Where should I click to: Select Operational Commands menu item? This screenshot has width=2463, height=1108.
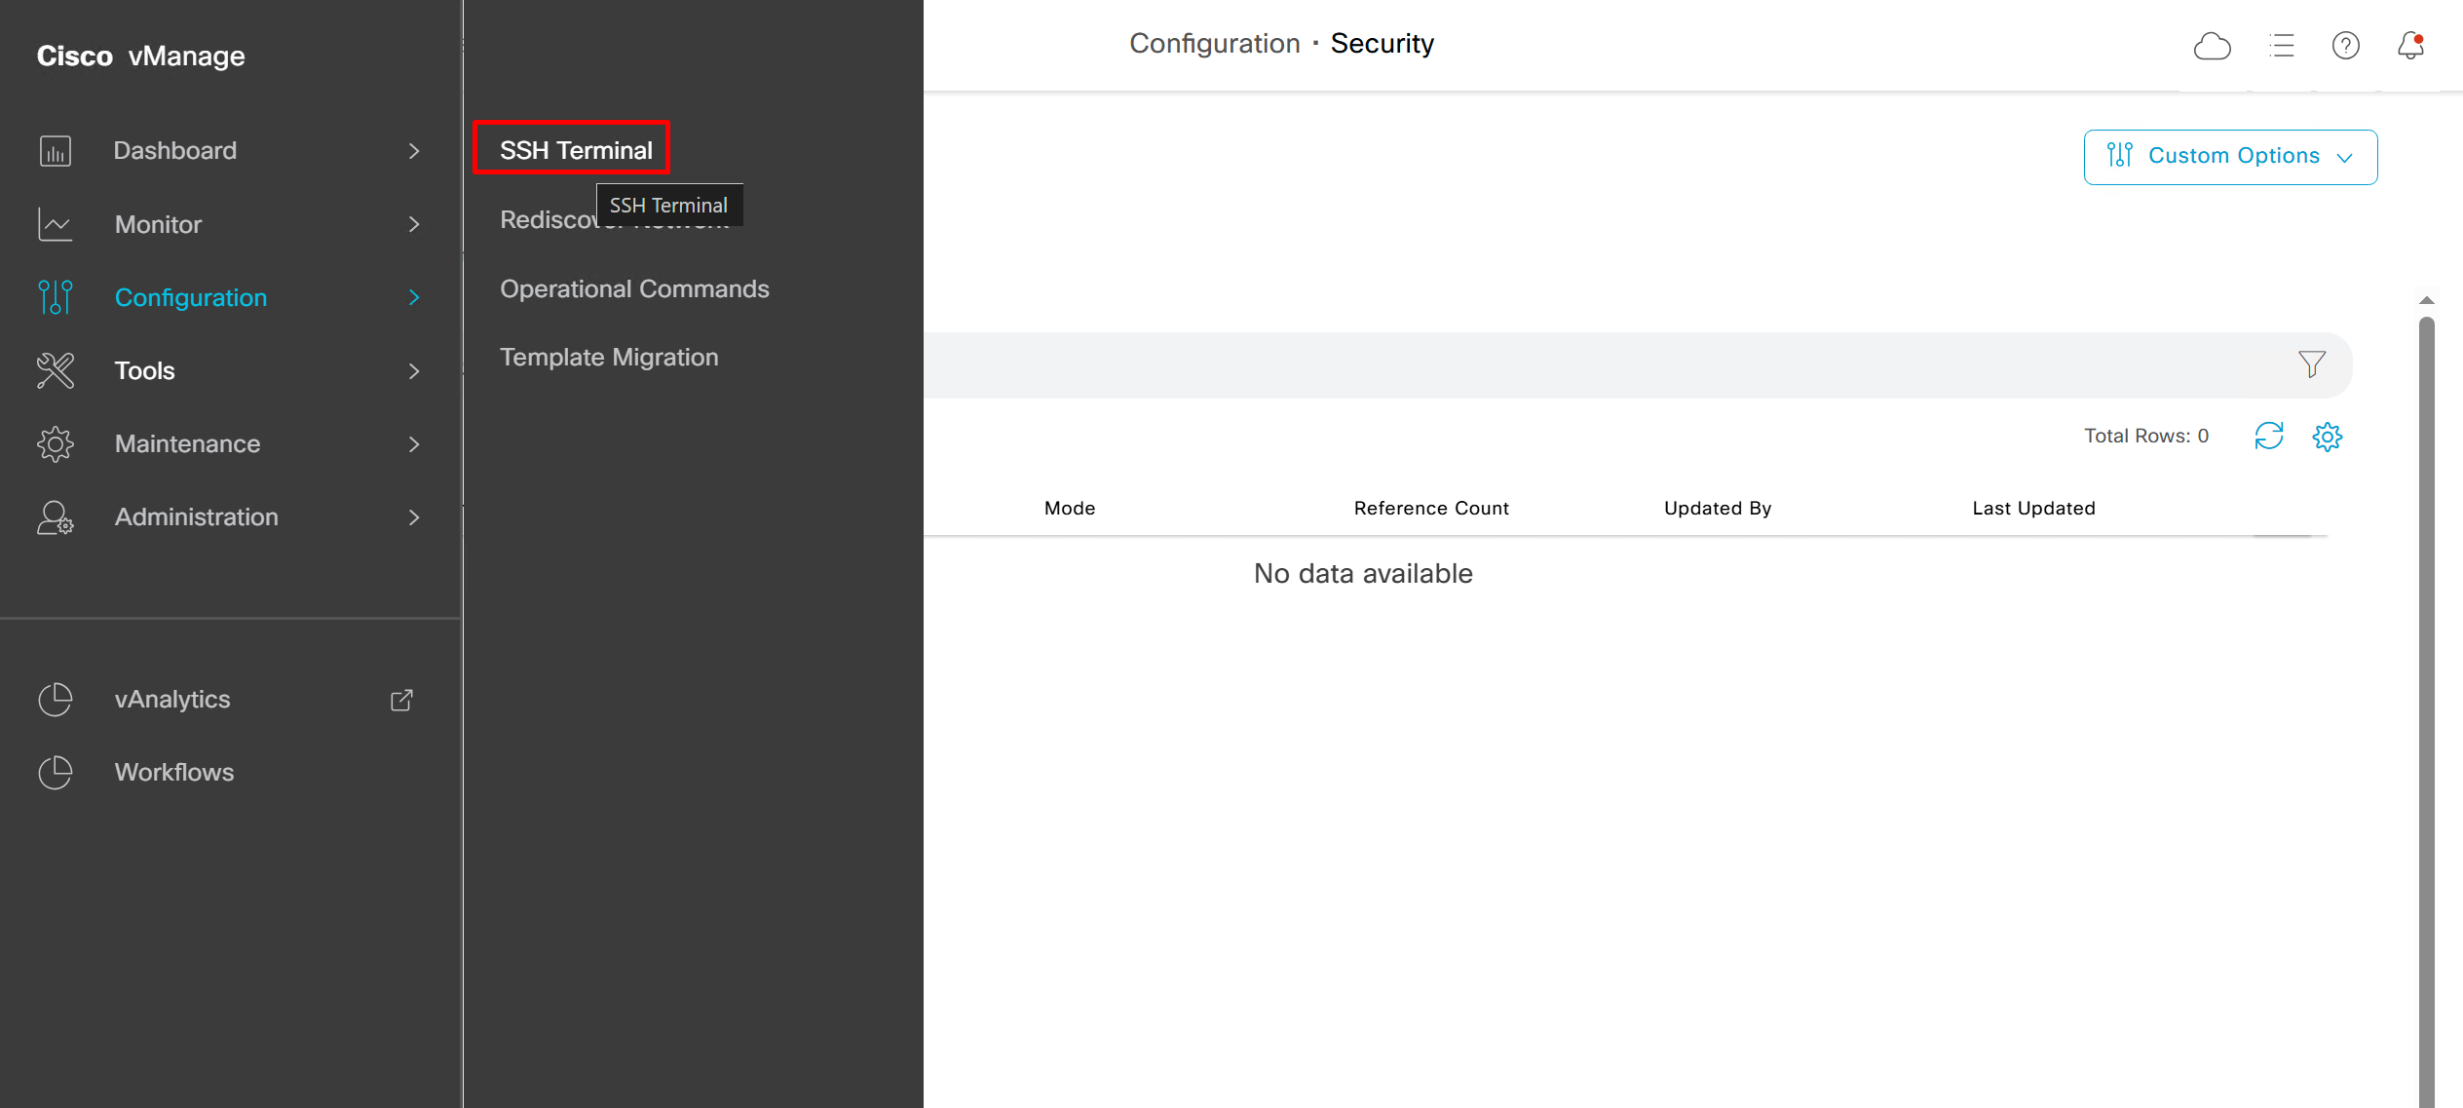634,289
